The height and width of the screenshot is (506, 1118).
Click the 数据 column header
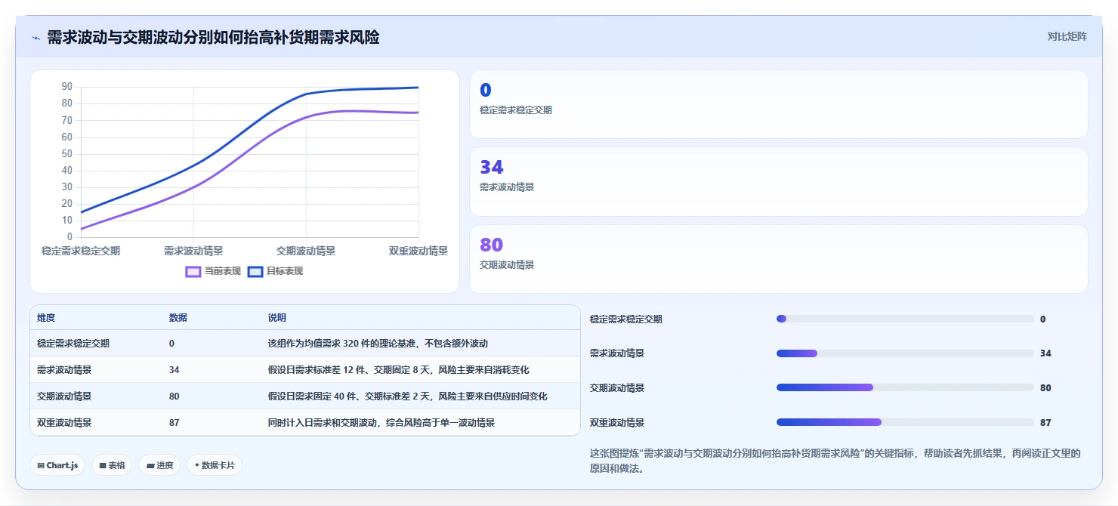178,318
